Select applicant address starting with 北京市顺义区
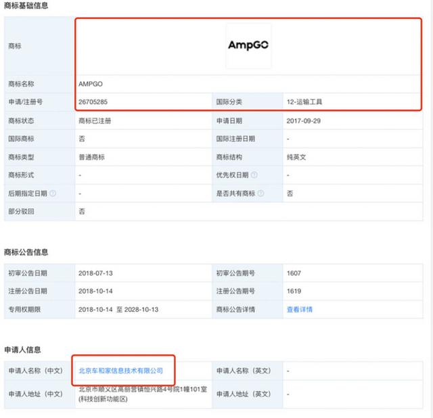 point(143,394)
